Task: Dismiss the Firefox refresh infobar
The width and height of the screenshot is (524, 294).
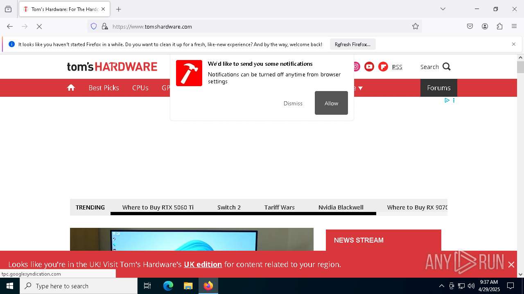Action: (x=514, y=44)
